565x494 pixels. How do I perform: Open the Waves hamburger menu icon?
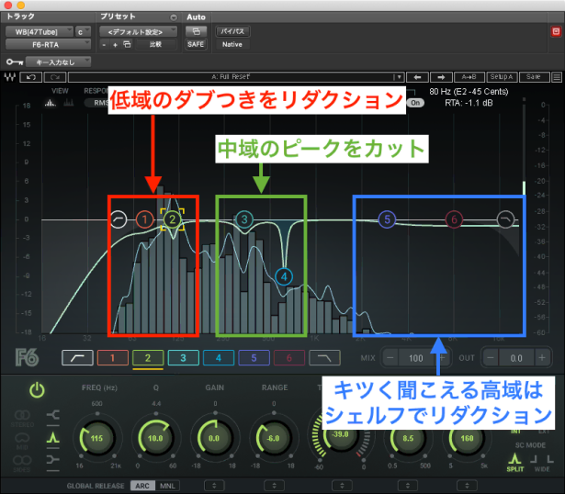(557, 77)
